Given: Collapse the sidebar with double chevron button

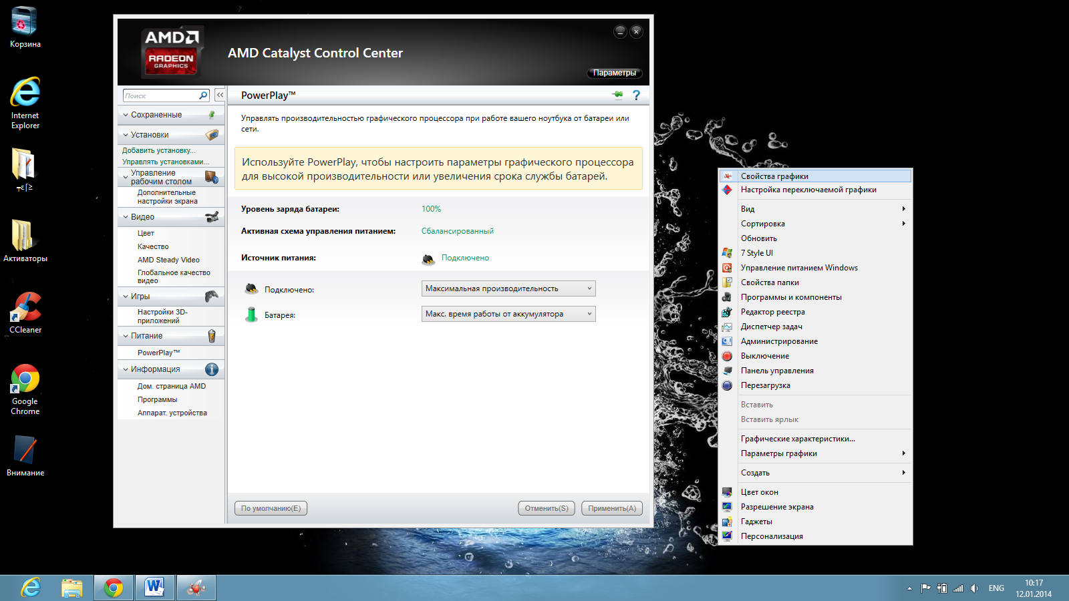Looking at the screenshot, I should pyautogui.click(x=220, y=95).
